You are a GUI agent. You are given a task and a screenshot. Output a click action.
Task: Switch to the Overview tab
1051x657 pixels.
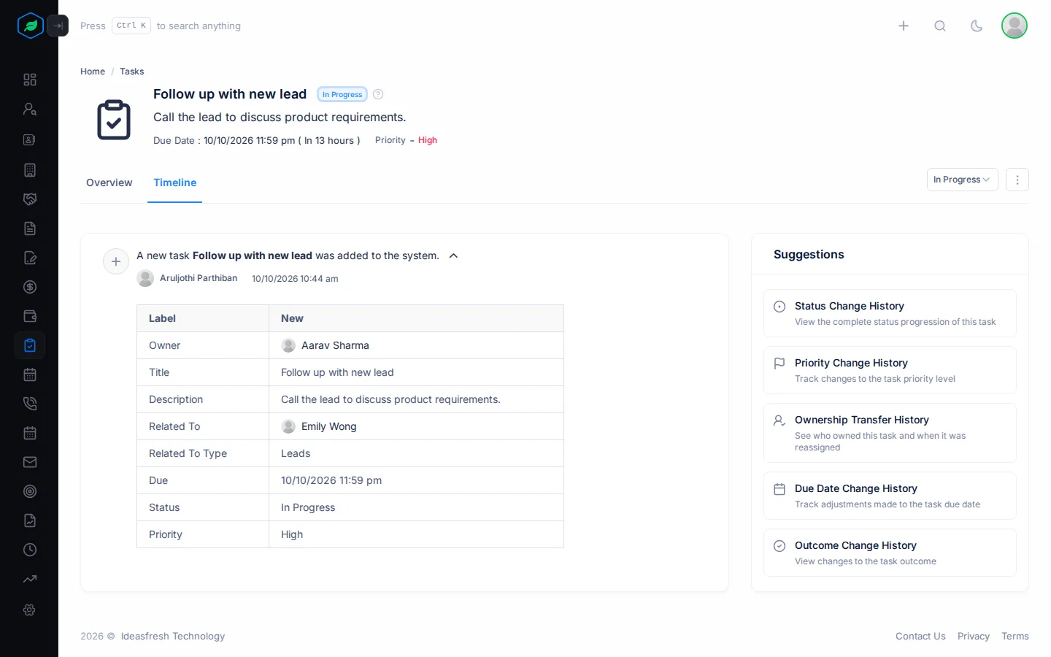tap(109, 182)
